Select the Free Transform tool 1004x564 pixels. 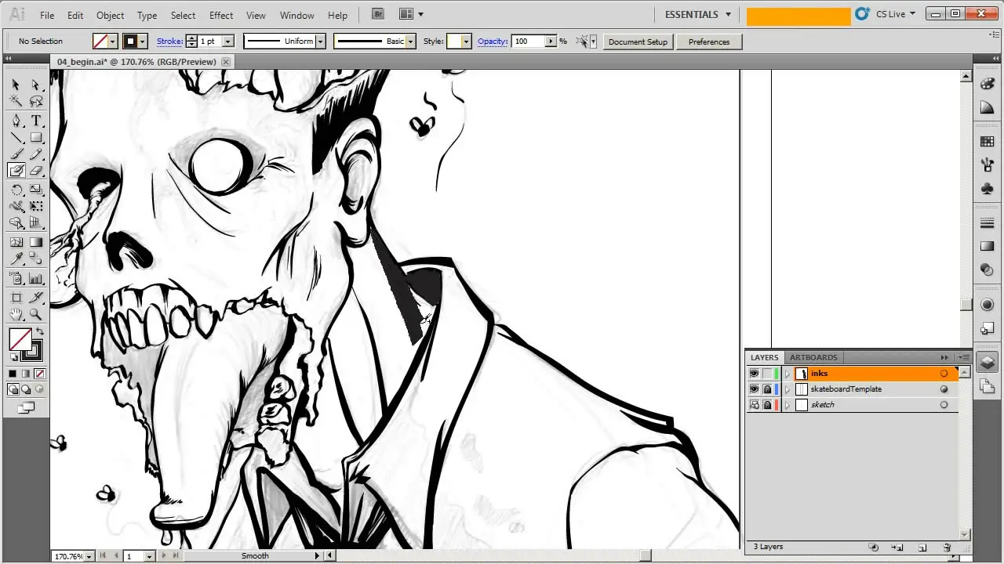click(36, 207)
